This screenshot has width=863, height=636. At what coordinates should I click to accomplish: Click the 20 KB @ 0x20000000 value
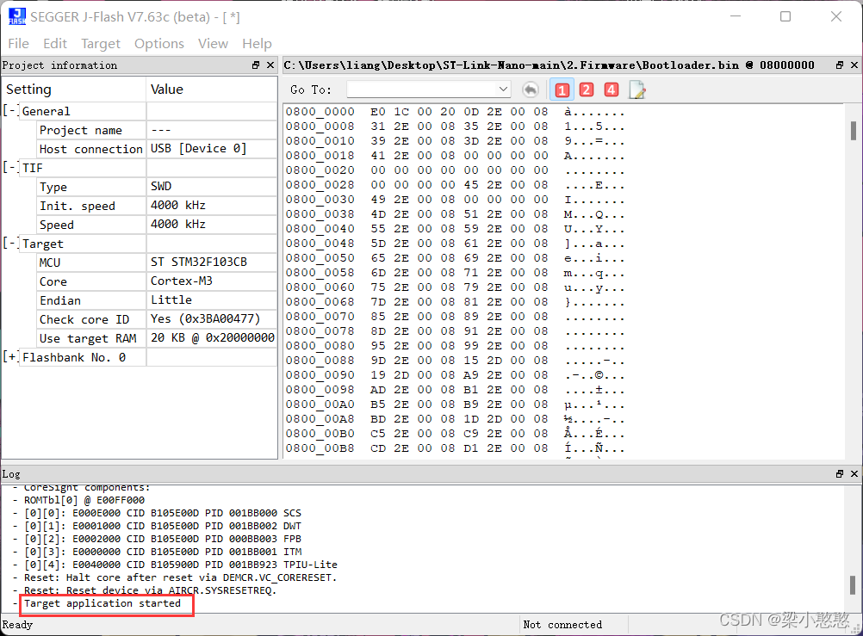pos(213,337)
